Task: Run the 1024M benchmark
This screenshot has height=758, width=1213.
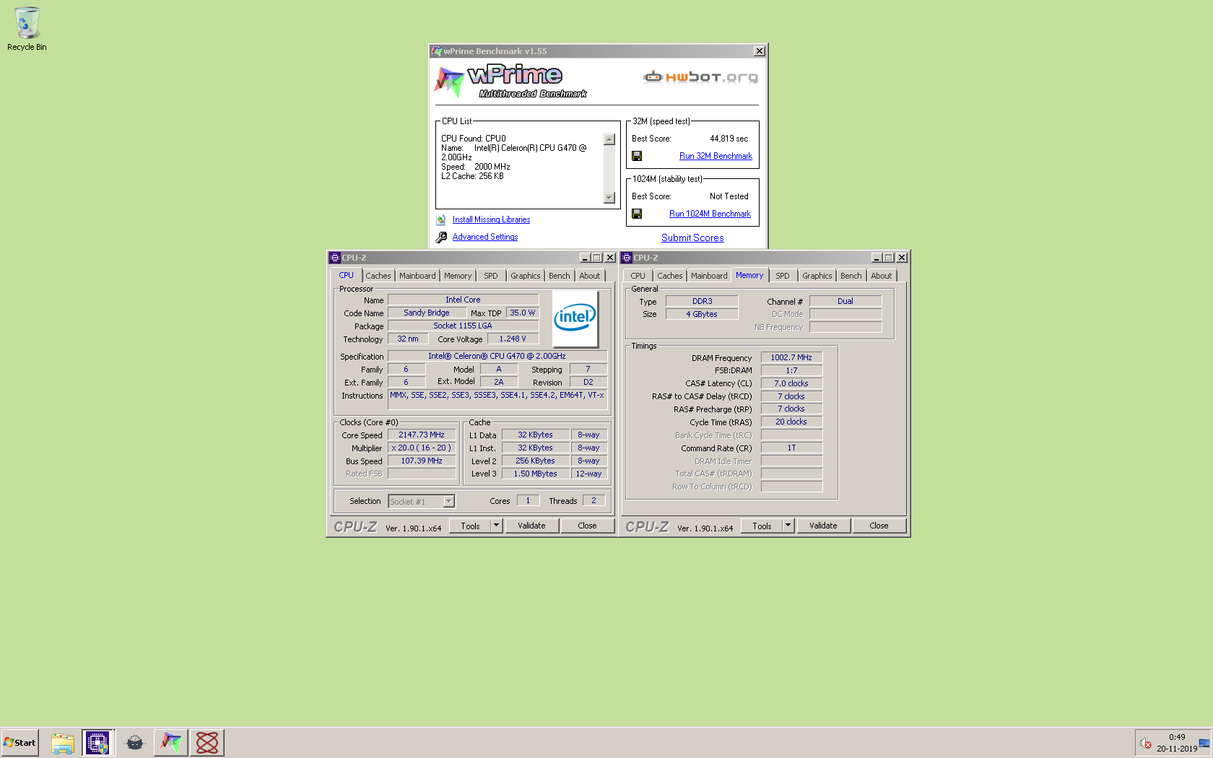Action: [x=710, y=214]
